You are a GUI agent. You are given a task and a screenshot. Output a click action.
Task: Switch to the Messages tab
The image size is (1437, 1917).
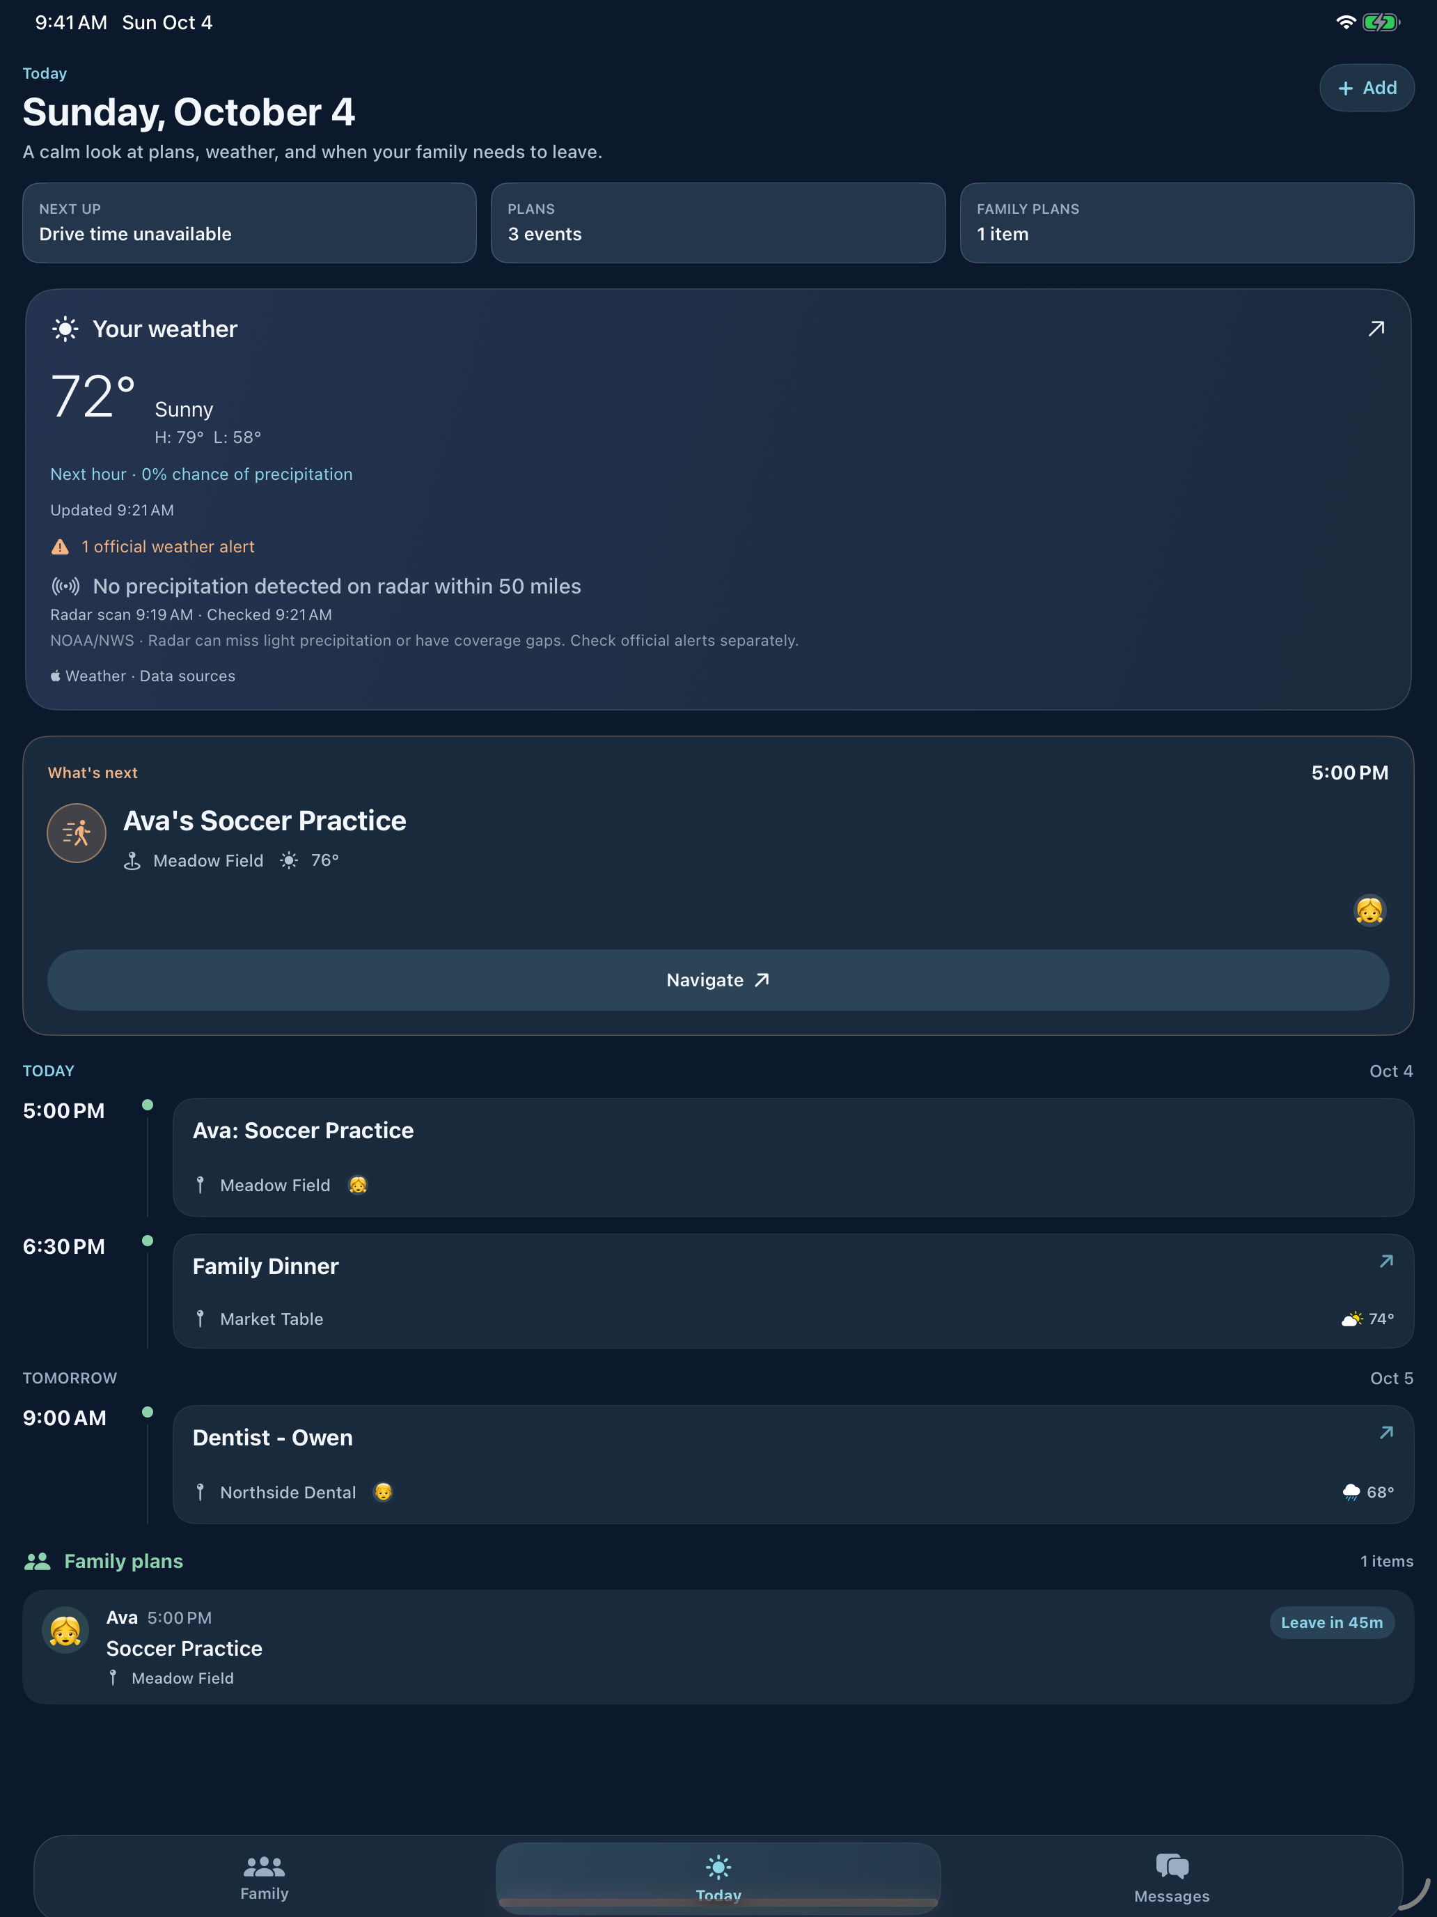1171,1877
